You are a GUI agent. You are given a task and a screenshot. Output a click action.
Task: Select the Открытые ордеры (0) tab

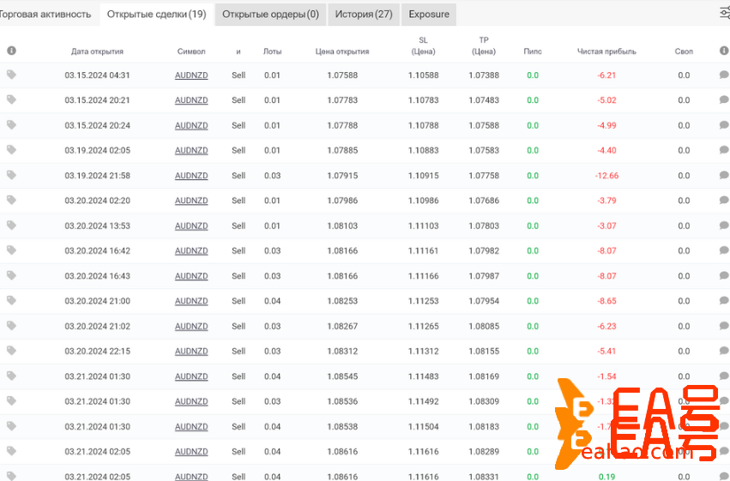[270, 14]
